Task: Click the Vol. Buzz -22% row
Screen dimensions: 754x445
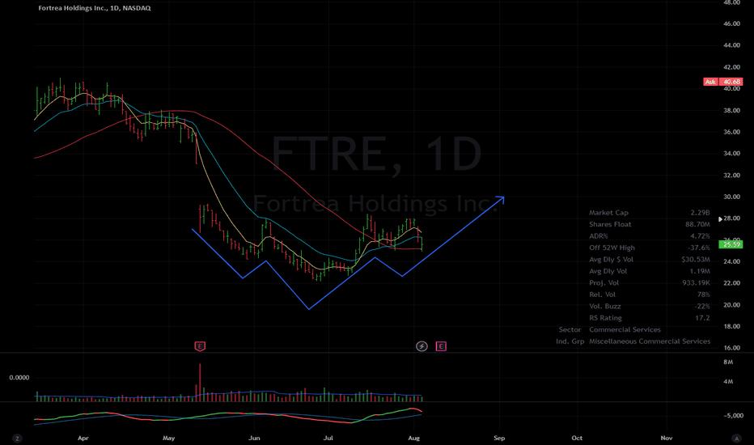Action: 649,306
